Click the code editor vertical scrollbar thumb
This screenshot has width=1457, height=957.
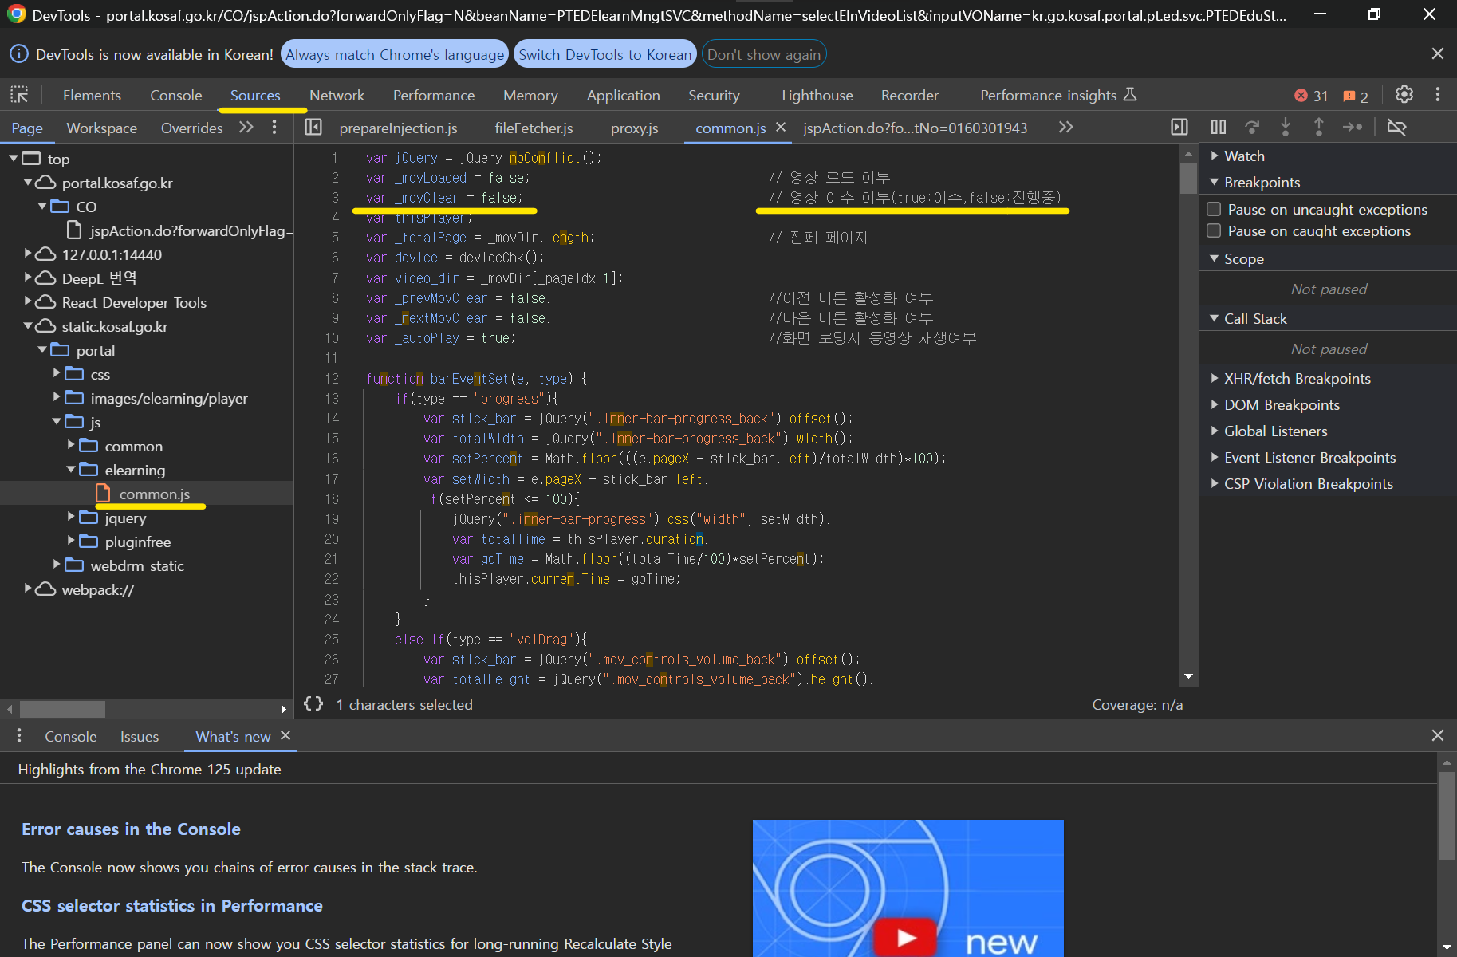pos(1188,179)
